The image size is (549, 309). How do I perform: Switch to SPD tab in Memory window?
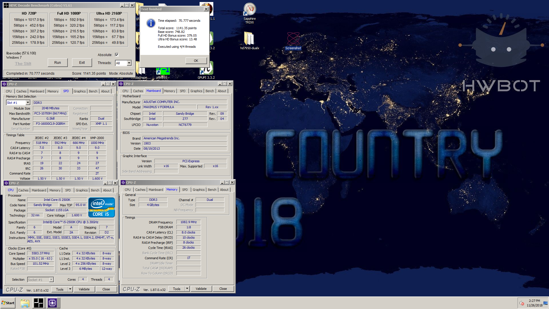click(185, 190)
